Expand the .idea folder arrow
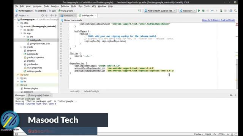The height and width of the screenshot is (136, 243). pyautogui.click(x=18, y=23)
